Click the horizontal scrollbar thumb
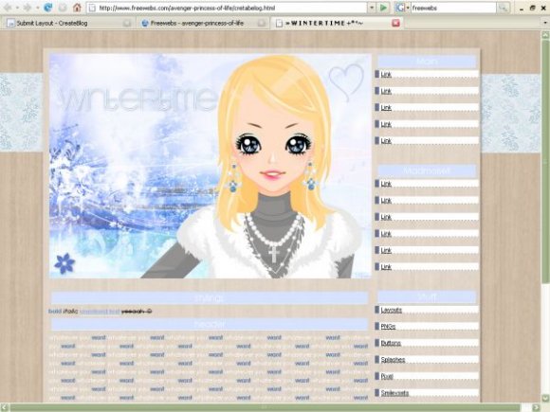 tap(264, 407)
